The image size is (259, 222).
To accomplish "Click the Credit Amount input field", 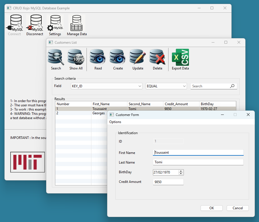I will coord(168,182).
